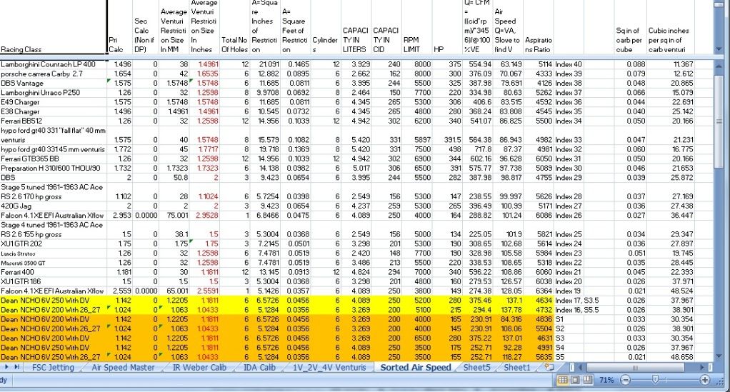Image resolution: width=730 pixels, height=392 pixels.
Task: Click the vertical scrollbar thumb
Action: [719, 121]
